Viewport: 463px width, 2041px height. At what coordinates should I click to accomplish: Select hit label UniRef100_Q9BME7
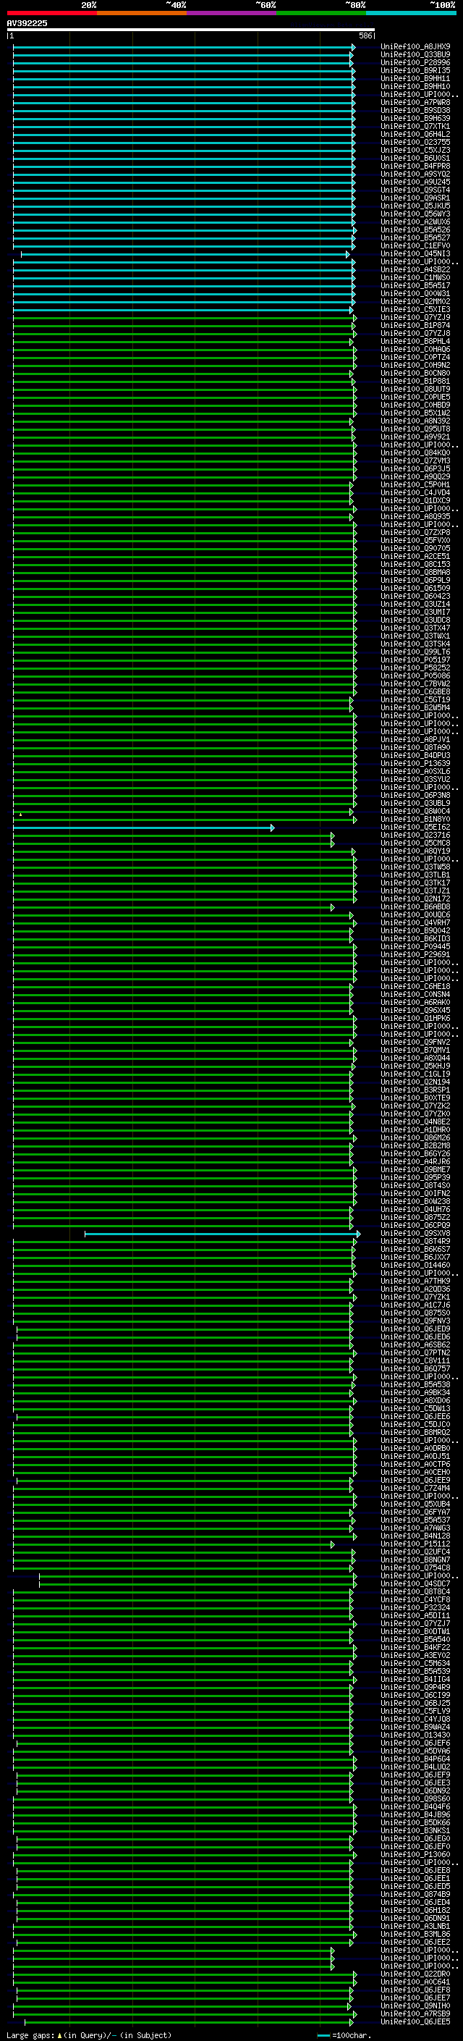[415, 1169]
